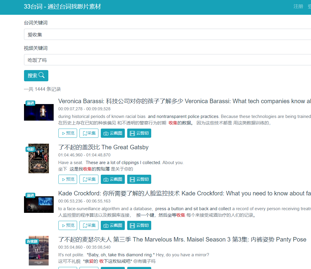Click The Great Gatsby poster thumbnail
Image resolution: width=311 pixels, height=269 pixels.
pos(39,158)
